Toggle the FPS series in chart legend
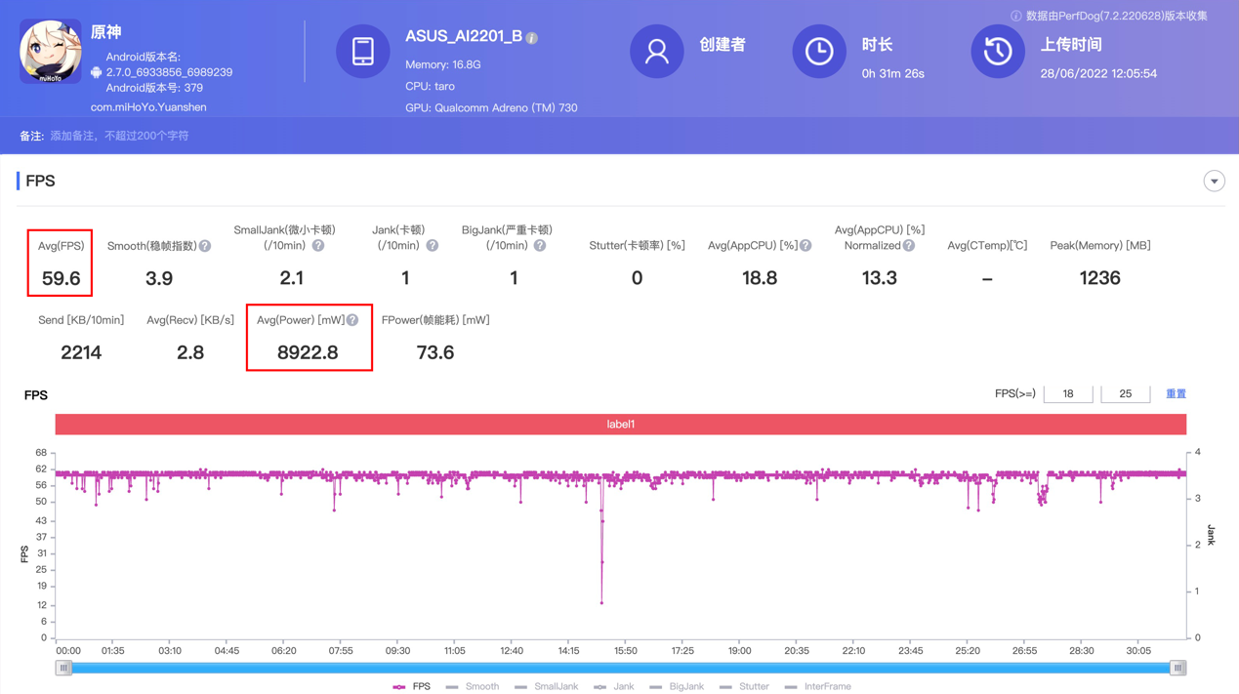Viewport: 1239px width, 694px height. [412, 686]
